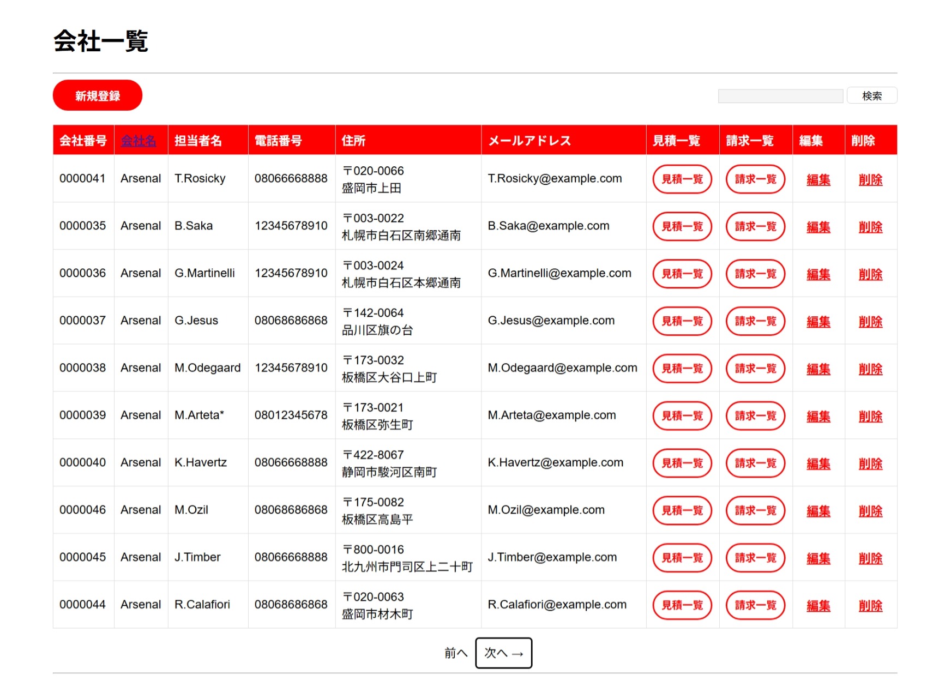Delete company number 0000035 row
This screenshot has width=939, height=699.
(x=870, y=227)
